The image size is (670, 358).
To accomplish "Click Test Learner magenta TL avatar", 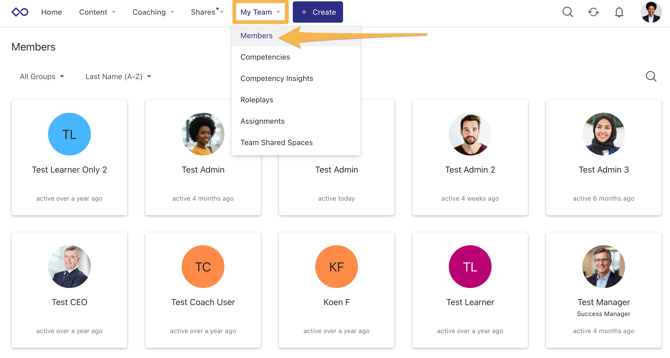I will [470, 267].
